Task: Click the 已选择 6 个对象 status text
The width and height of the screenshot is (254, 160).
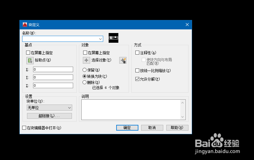Action: pyautogui.click(x=106, y=88)
